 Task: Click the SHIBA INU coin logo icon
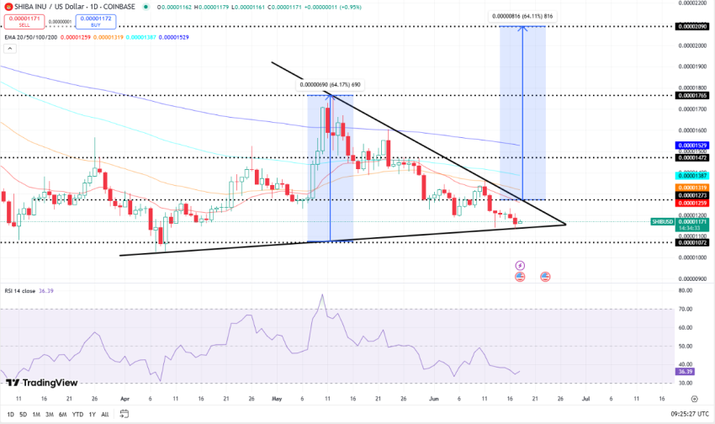tap(8, 7)
